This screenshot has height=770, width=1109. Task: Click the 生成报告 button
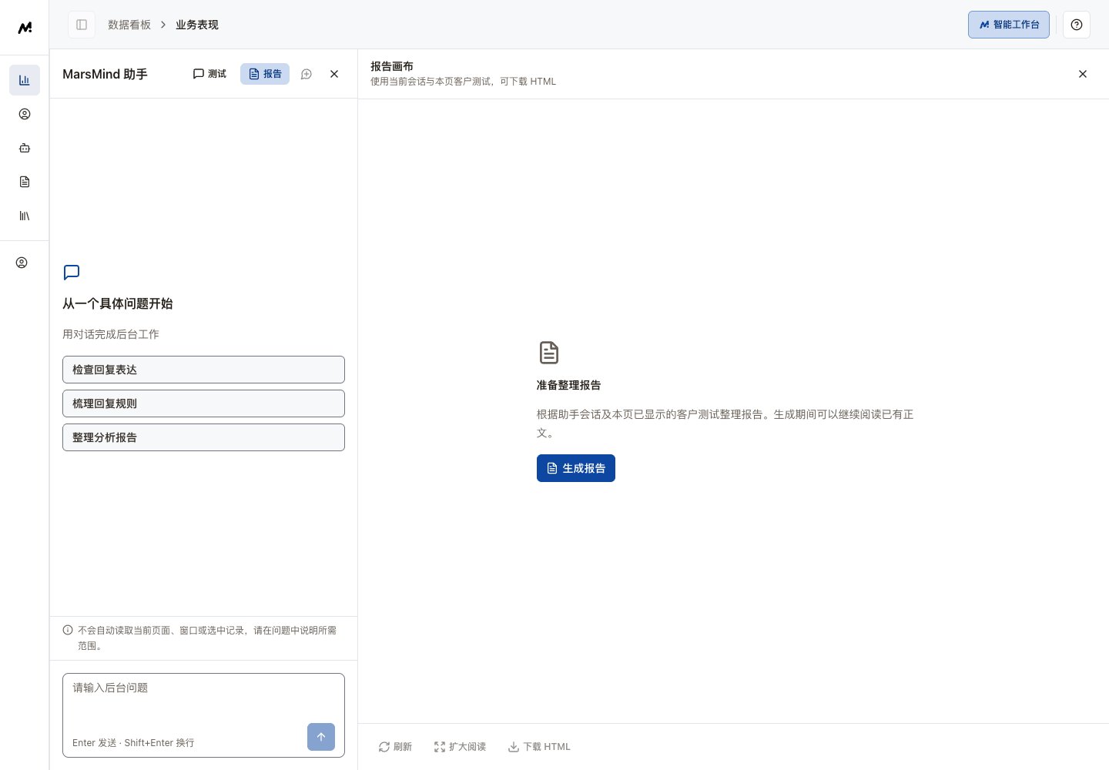(576, 468)
